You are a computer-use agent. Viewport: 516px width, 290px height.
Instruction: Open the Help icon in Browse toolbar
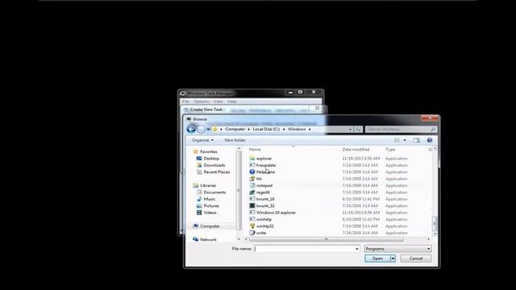[x=430, y=140]
